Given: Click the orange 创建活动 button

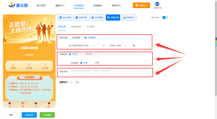Looking at the screenshot, I should [x=141, y=5].
